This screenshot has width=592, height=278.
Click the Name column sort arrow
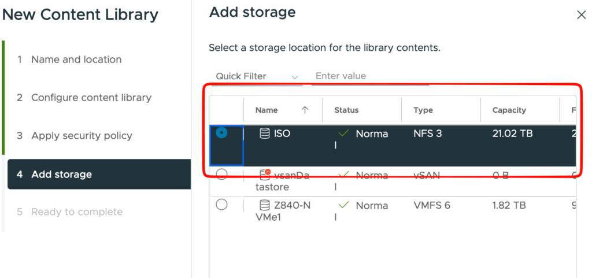pos(305,110)
